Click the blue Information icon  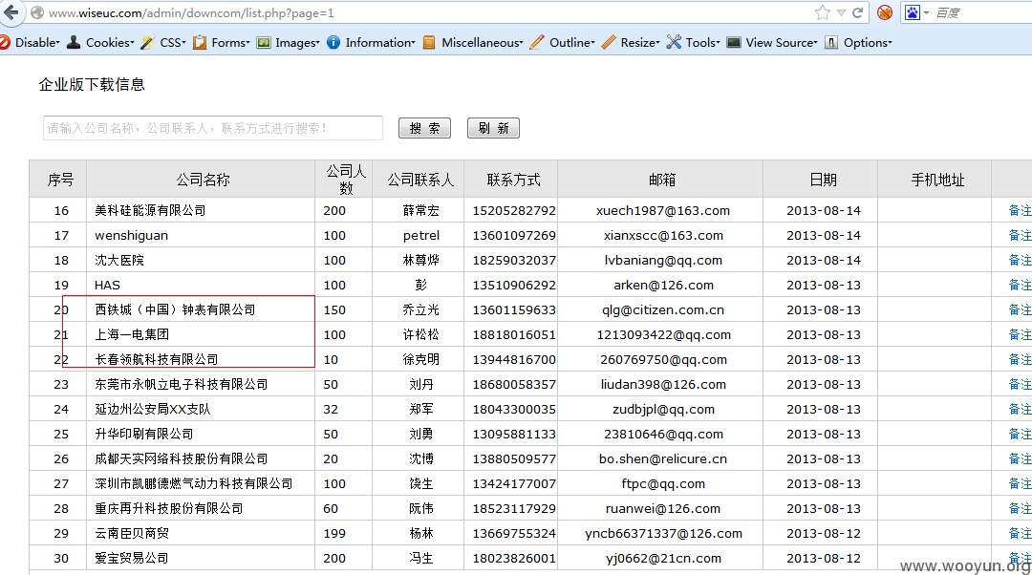click(333, 42)
